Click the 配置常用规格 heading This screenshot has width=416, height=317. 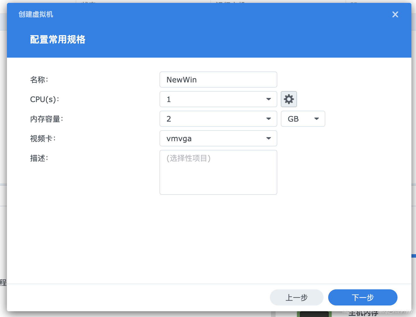(58, 39)
